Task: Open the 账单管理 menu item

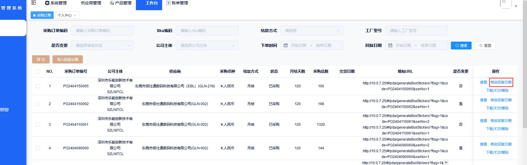Action: [177, 3]
